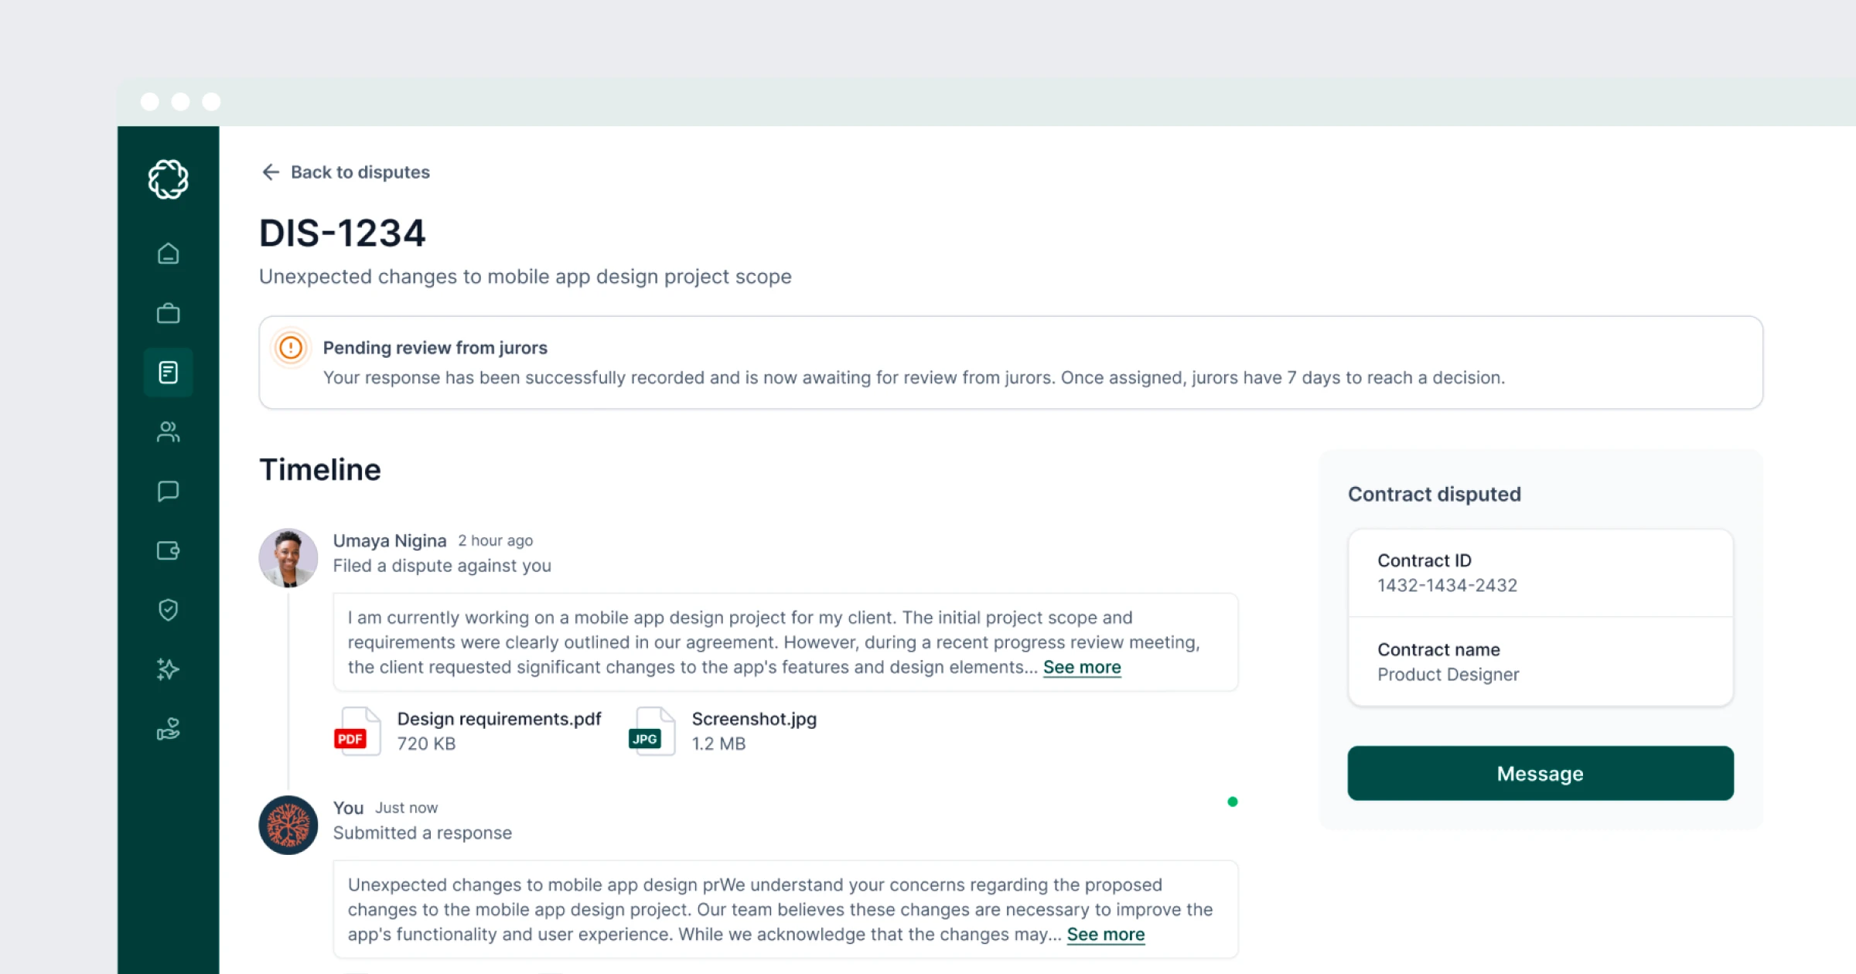Open the Wallet icon in the sidebar
The image size is (1856, 974).
(168, 550)
